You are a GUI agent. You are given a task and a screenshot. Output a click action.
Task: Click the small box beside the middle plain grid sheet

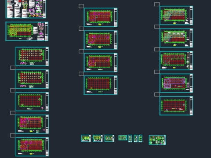[81, 74]
